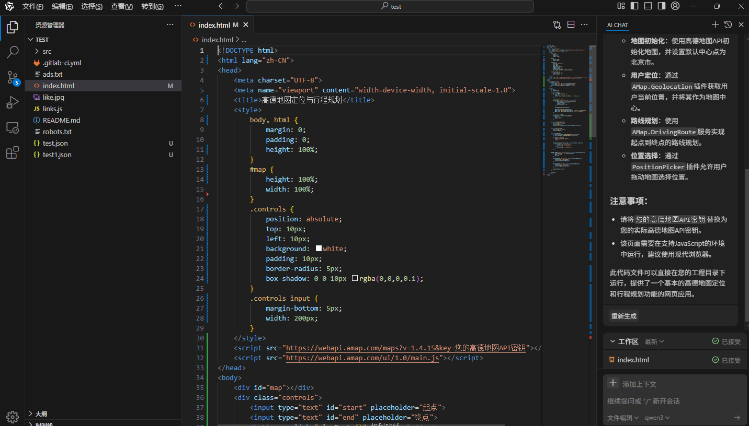Screen dimensions: 749x426
Task: Open the AI chat history icon
Action: pos(728,25)
